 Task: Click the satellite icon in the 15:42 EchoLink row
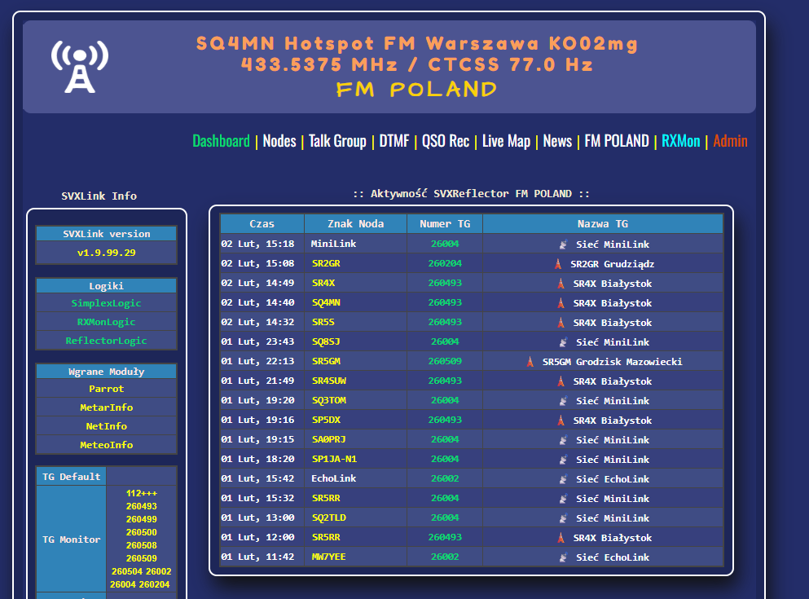(x=563, y=479)
